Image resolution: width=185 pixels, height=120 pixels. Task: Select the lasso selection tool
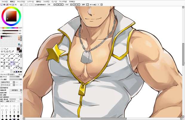coord(5,49)
